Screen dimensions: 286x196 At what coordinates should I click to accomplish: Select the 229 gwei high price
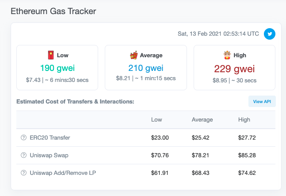coord(234,69)
